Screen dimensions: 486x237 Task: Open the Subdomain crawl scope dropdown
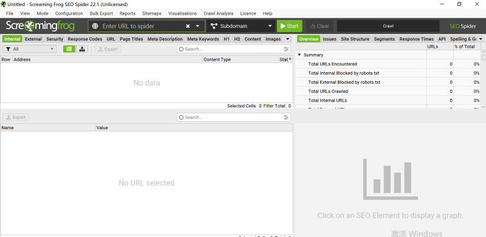[241, 26]
